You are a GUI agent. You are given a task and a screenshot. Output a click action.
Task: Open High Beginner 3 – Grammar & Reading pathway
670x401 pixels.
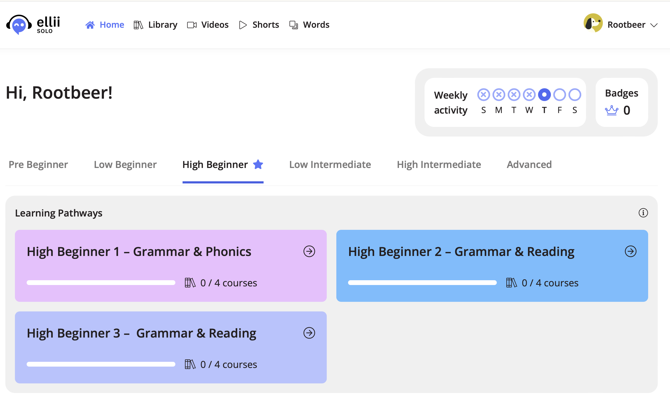click(x=171, y=347)
